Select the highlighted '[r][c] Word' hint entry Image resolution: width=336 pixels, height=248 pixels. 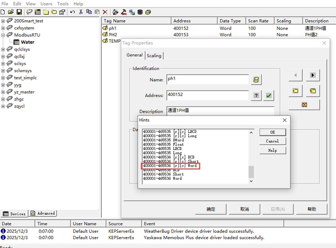click(x=170, y=166)
